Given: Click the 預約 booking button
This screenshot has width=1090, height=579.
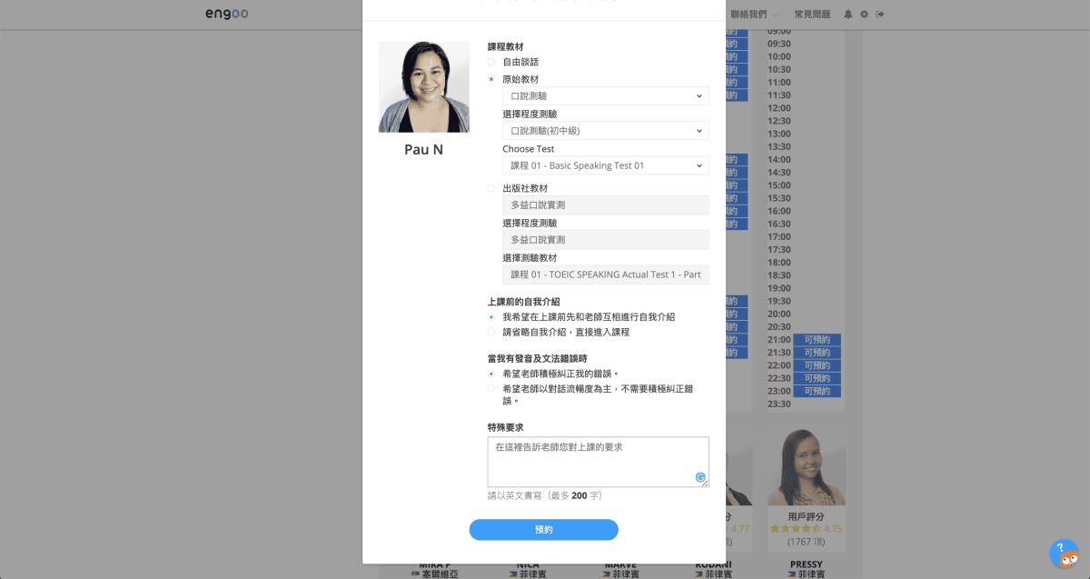Looking at the screenshot, I should (543, 530).
